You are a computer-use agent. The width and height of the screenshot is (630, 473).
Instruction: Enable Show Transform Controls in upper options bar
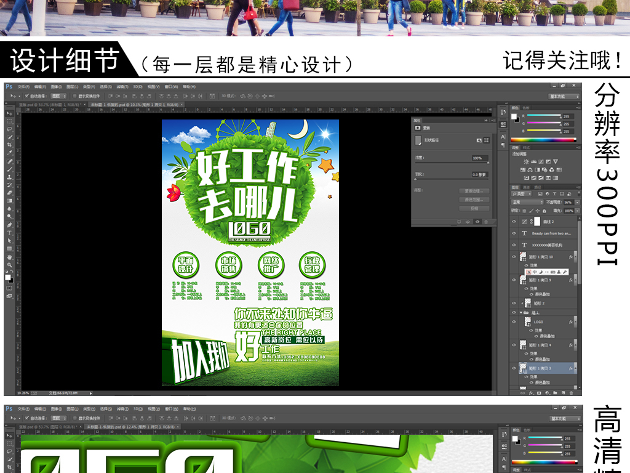74,96
